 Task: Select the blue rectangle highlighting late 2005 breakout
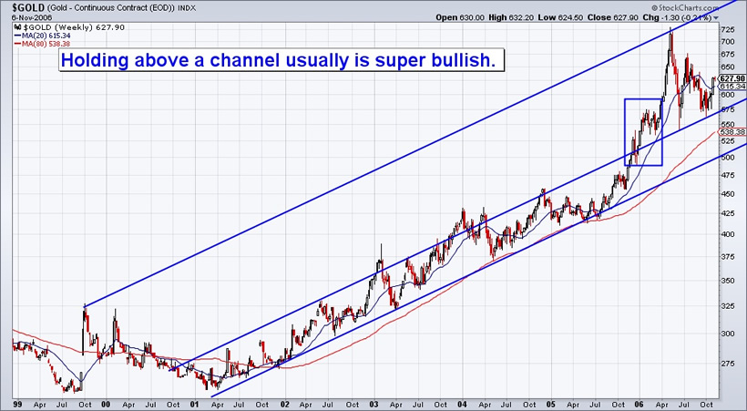[643, 132]
